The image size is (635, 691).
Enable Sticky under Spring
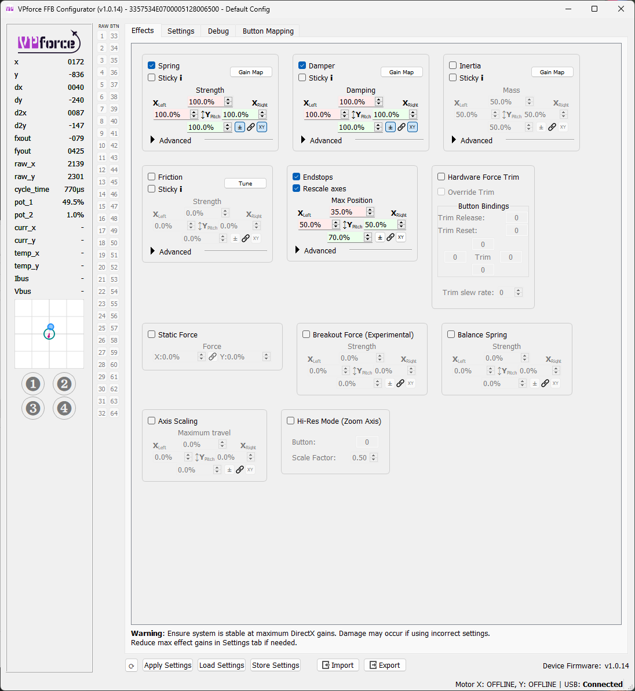[151, 78]
